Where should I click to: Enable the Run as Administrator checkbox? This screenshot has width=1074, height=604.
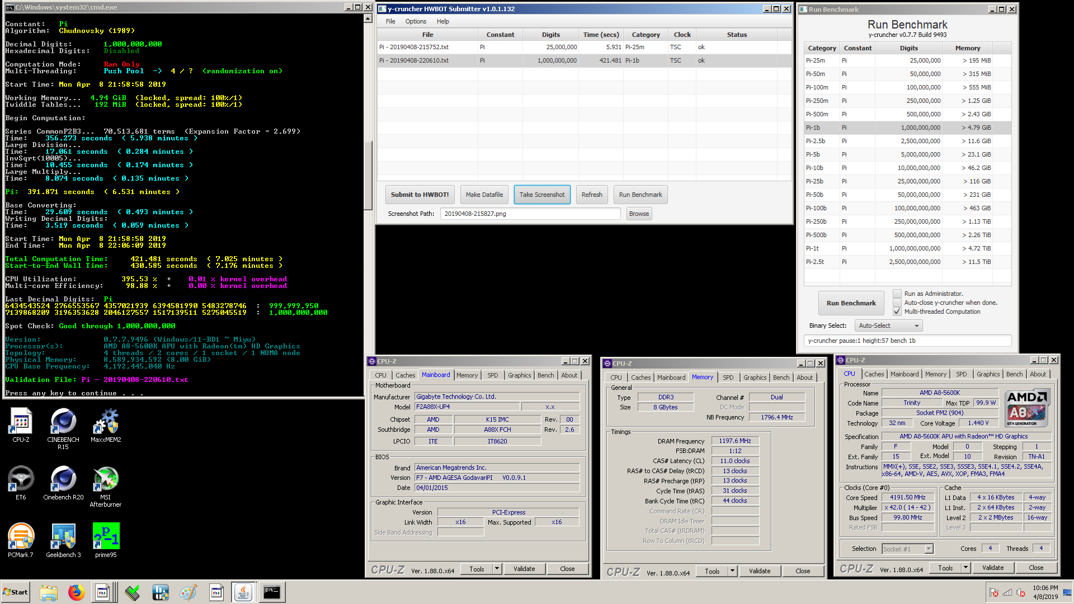(897, 294)
